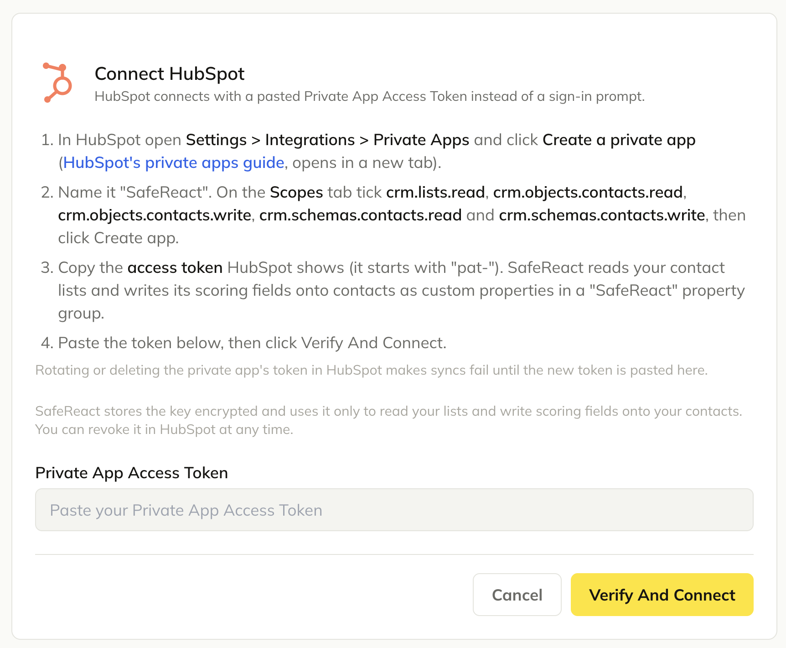Focus the Private App Access Token field
This screenshot has width=786, height=648.
click(x=394, y=510)
